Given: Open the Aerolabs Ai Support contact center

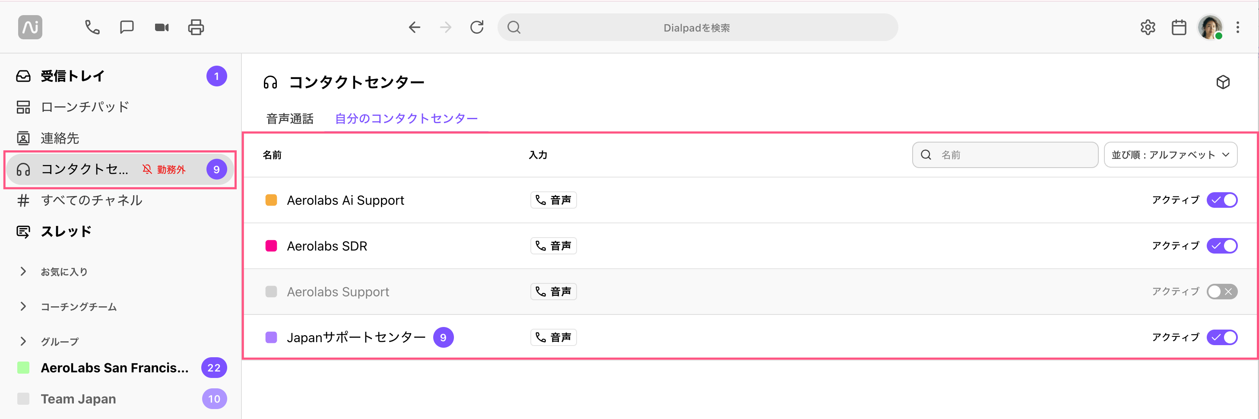Looking at the screenshot, I should coord(345,200).
